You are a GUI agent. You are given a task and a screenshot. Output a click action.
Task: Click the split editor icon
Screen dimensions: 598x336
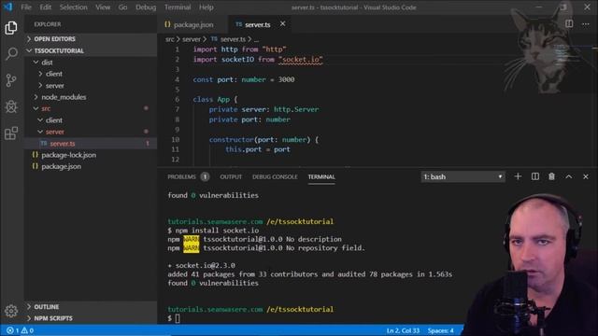(569, 24)
